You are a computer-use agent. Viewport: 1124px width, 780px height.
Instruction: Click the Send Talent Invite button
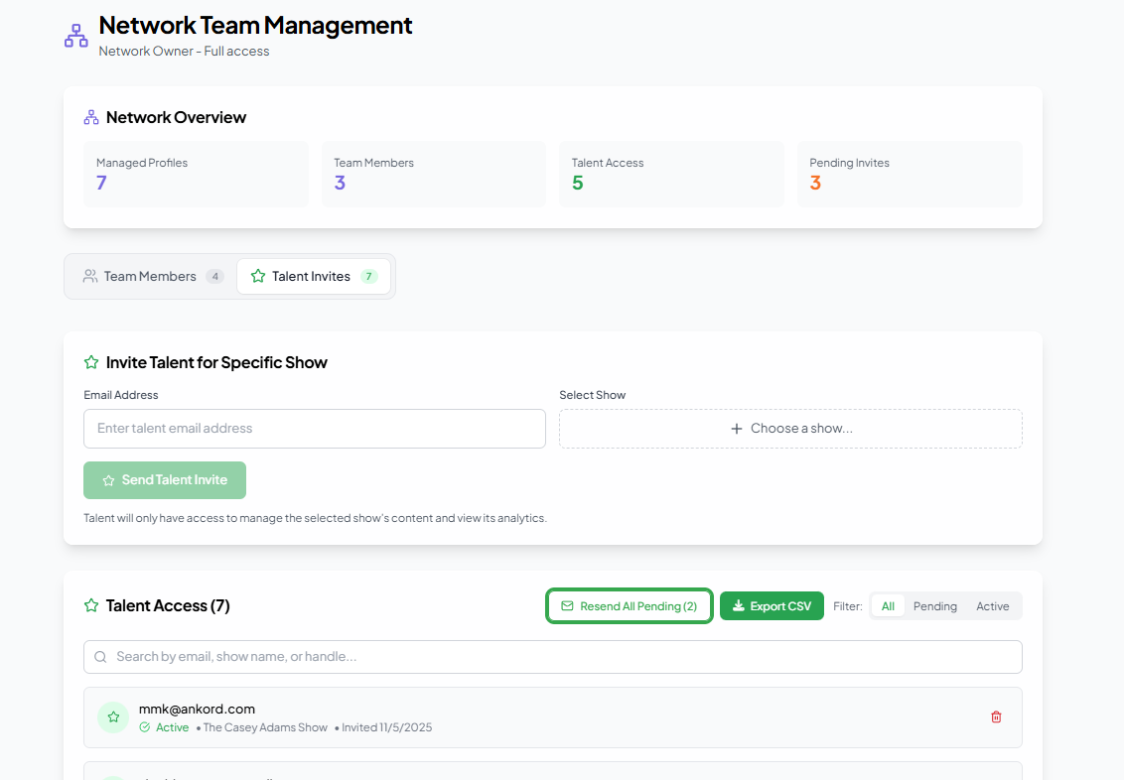[165, 479]
